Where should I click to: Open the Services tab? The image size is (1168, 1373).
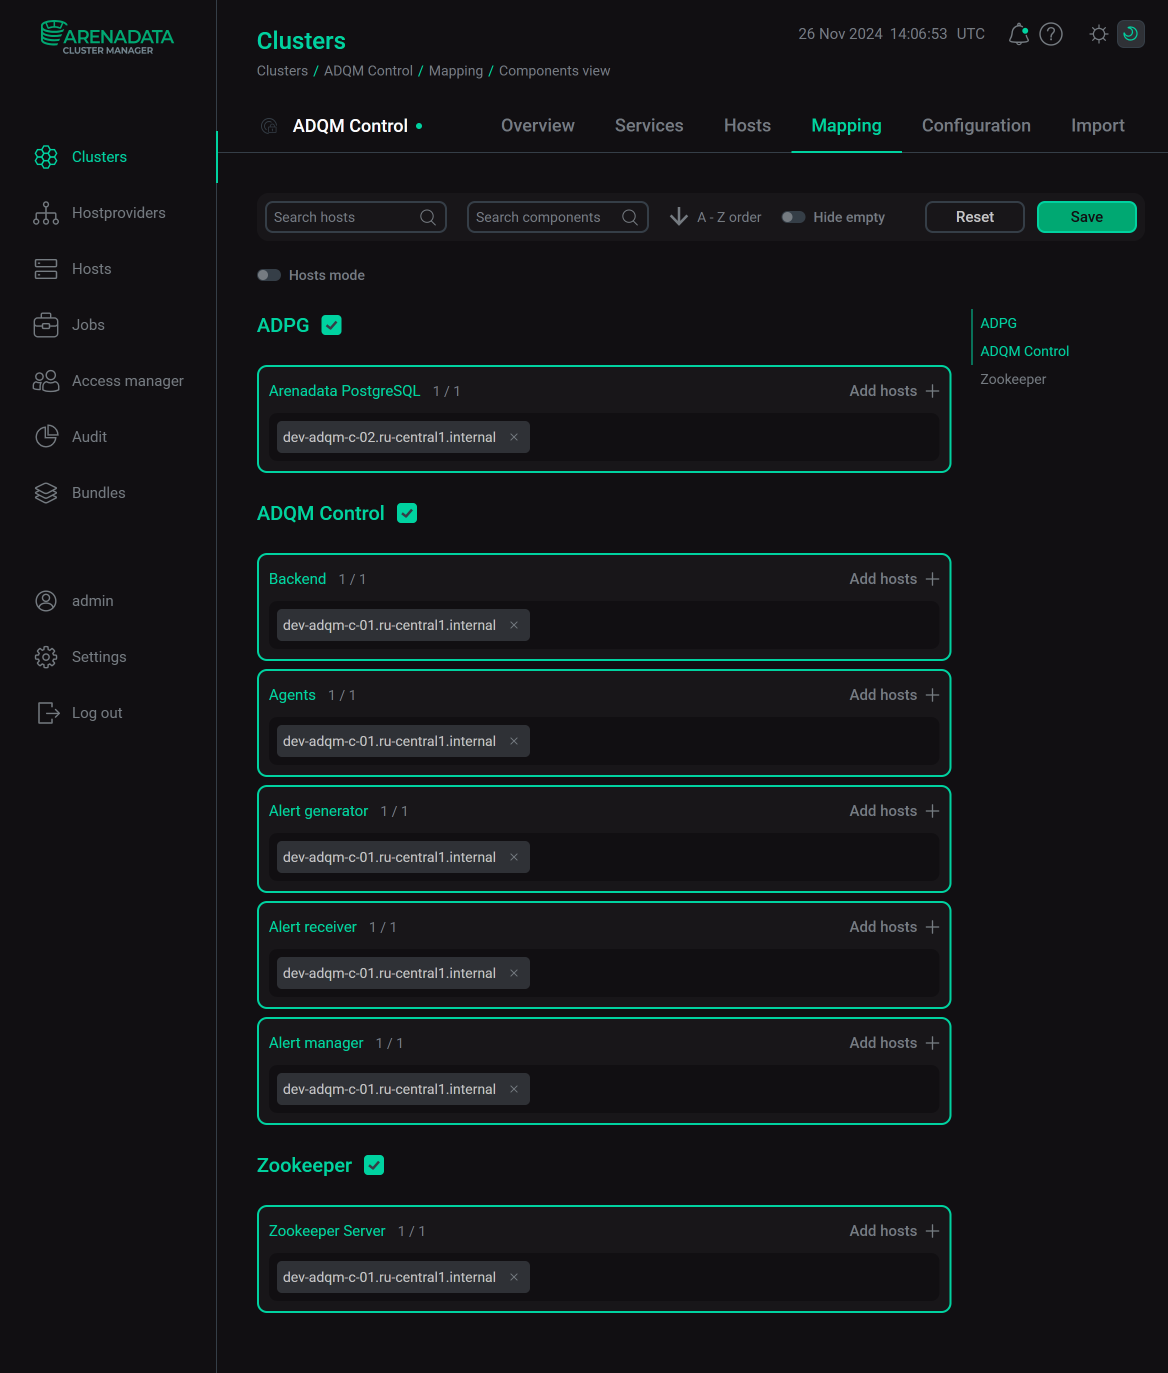pyautogui.click(x=648, y=125)
